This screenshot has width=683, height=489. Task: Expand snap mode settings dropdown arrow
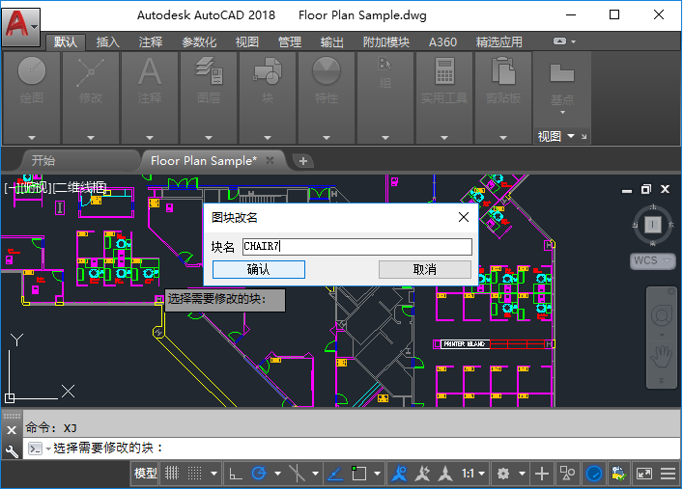click(213, 474)
